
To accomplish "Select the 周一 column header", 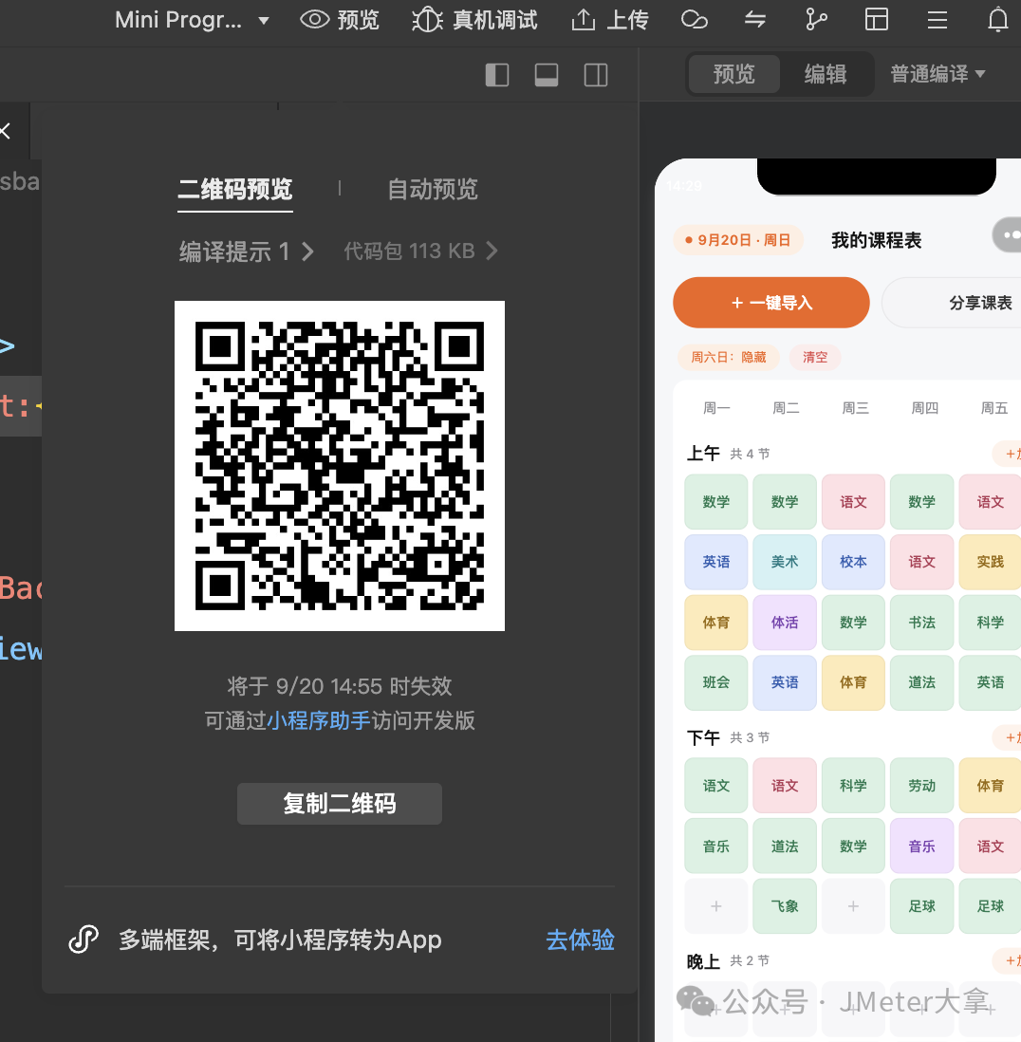I will point(716,408).
